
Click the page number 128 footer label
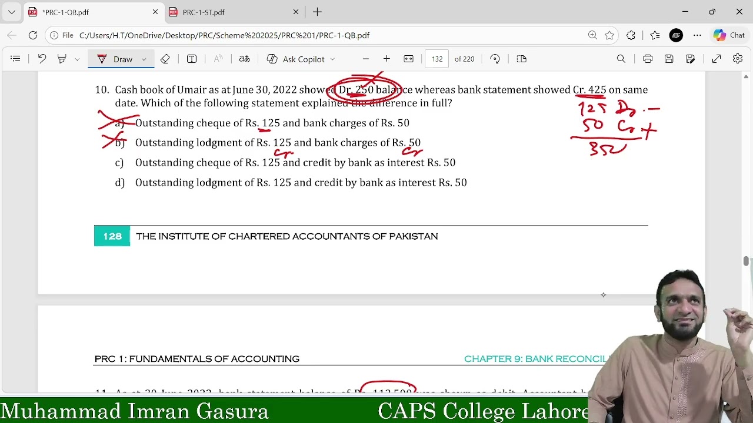[x=112, y=236]
